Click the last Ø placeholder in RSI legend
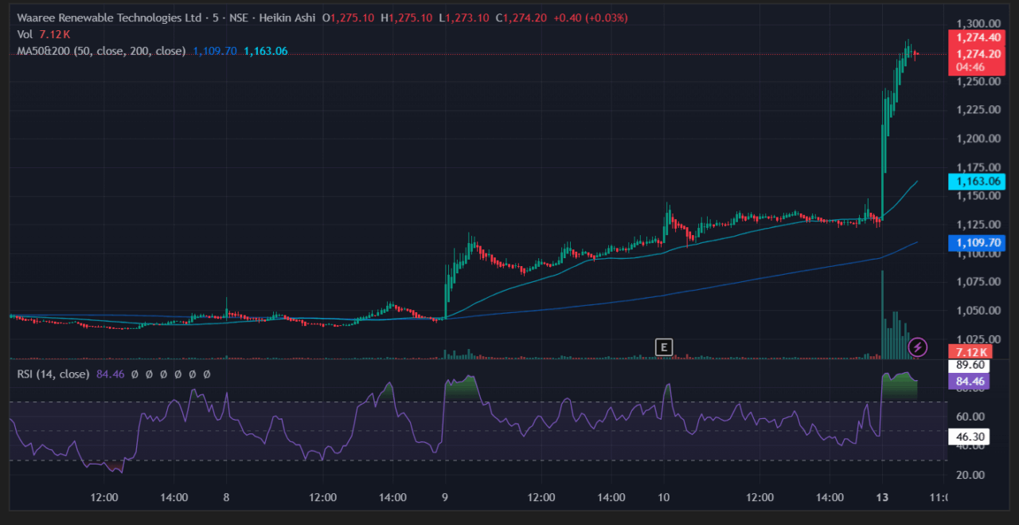 tap(207, 374)
